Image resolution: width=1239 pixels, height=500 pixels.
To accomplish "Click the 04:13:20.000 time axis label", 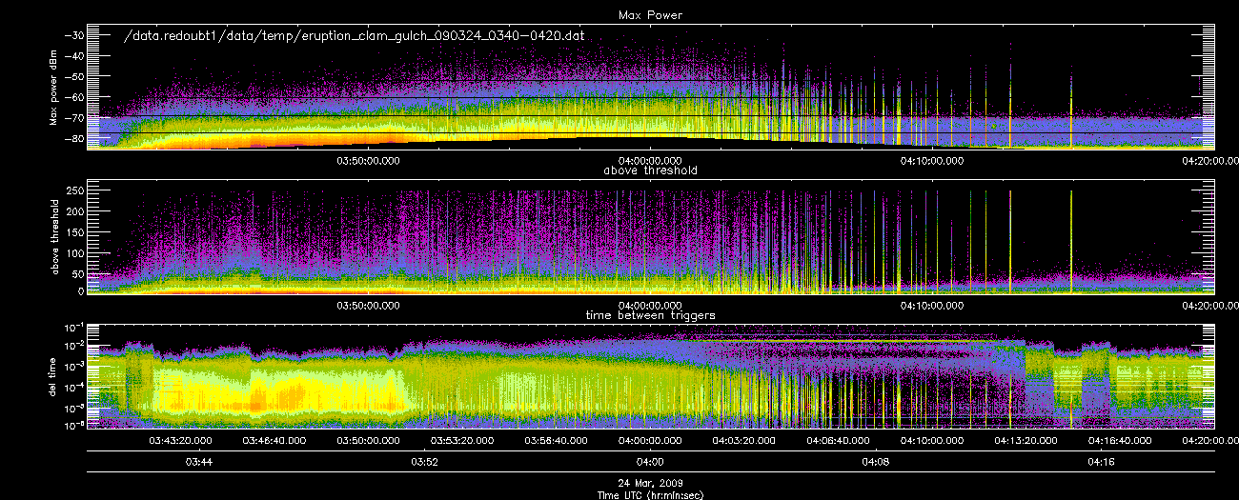I will click(1027, 441).
